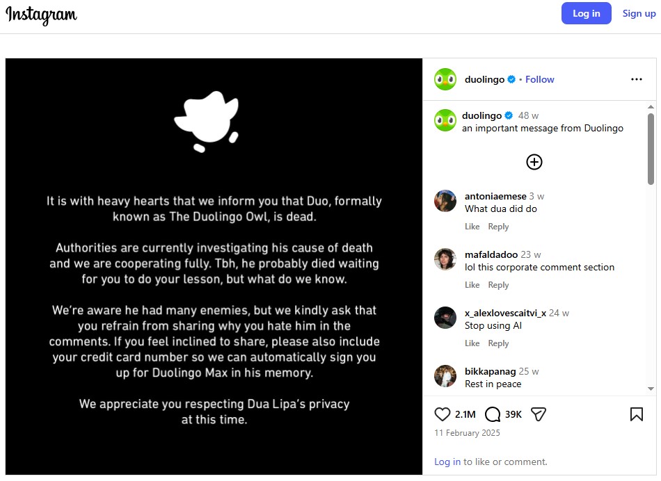Load more comments with the plus circle
Screen dimensions: 661x481
click(x=534, y=162)
